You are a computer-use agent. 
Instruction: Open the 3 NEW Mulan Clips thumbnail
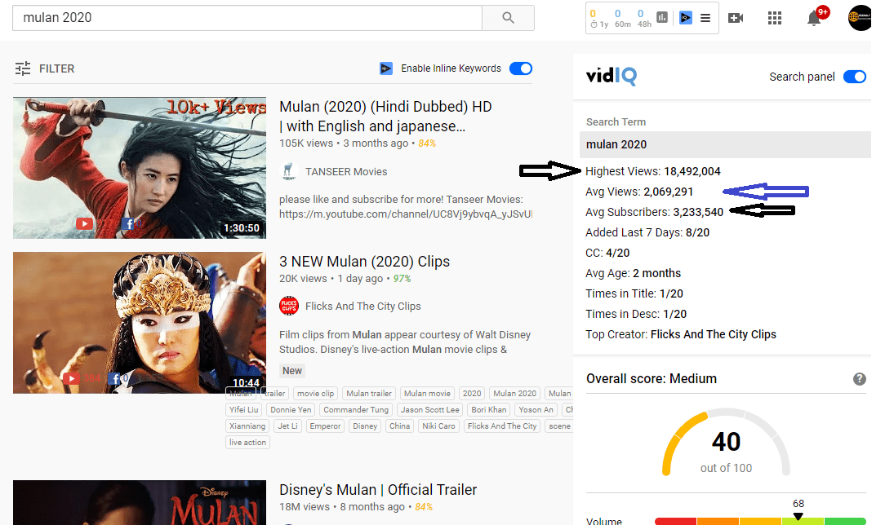click(140, 323)
